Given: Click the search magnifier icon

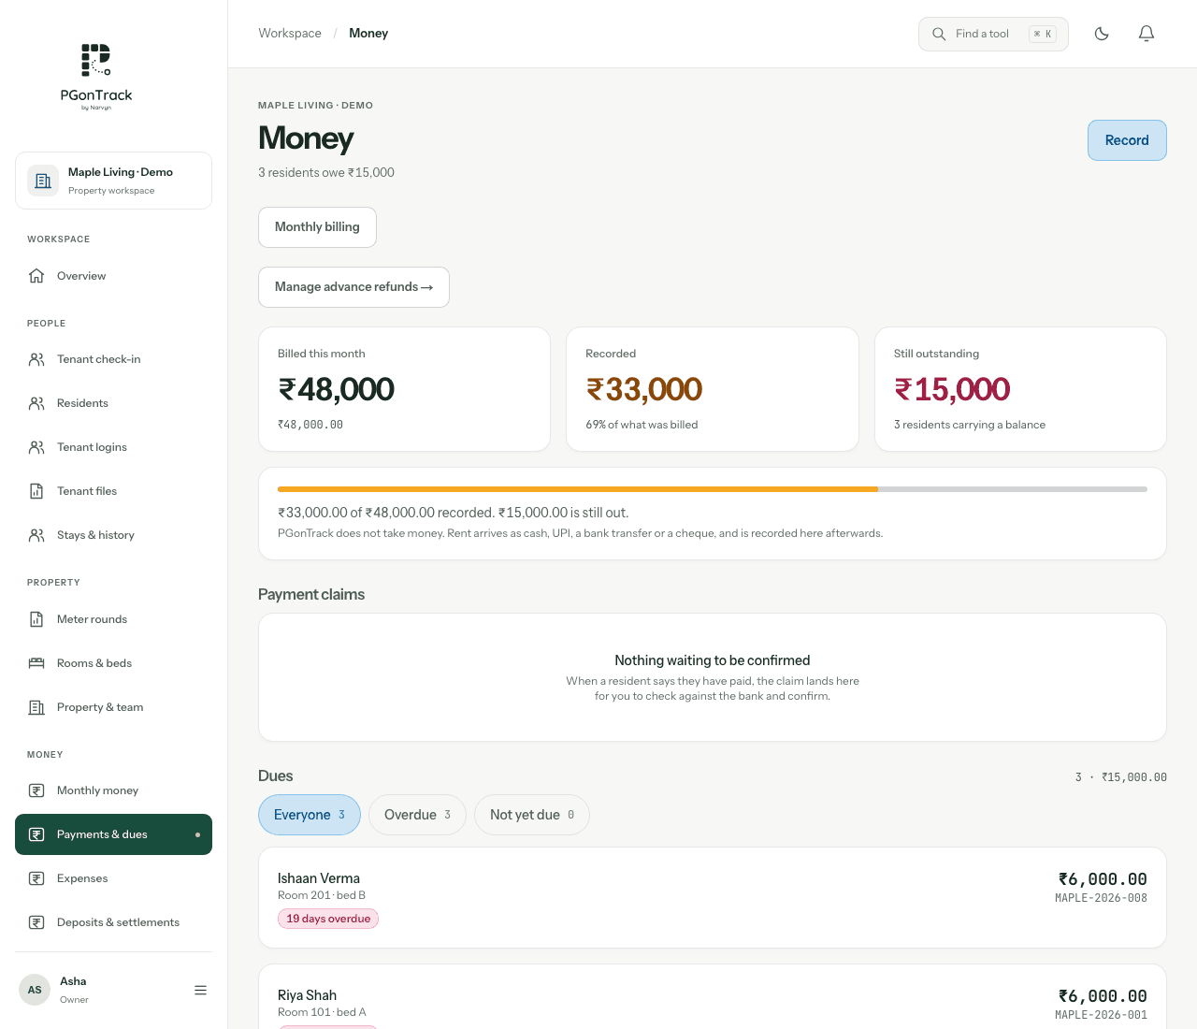Looking at the screenshot, I should point(939,34).
